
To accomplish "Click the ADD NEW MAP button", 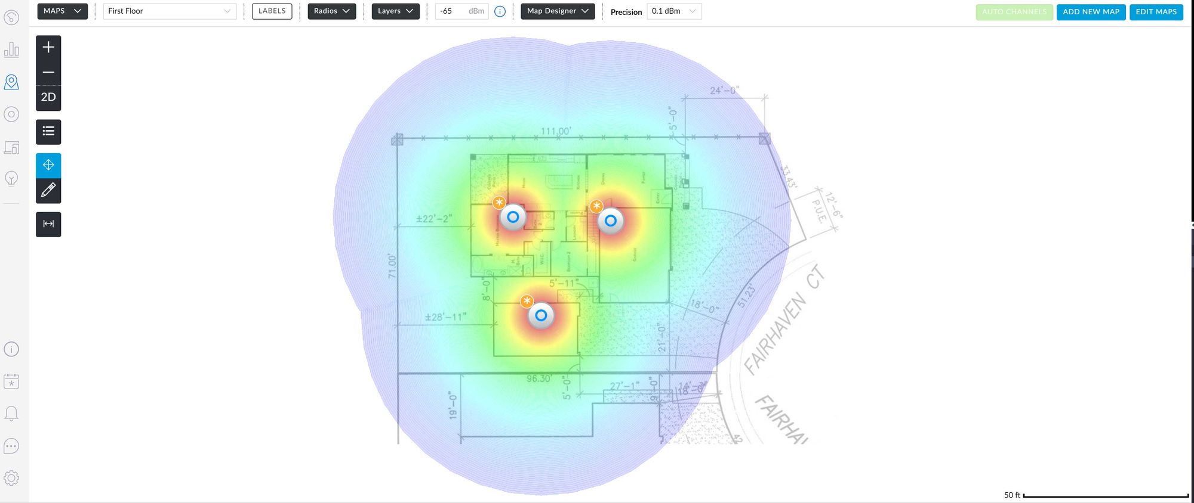I will tap(1091, 12).
